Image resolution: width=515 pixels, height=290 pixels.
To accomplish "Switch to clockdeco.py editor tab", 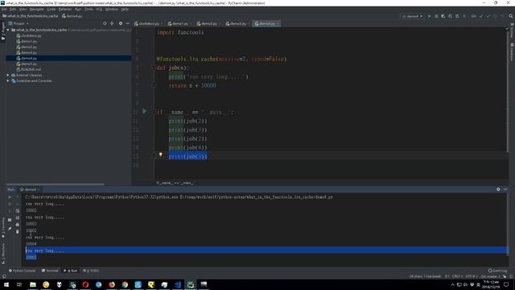I will click(x=148, y=23).
